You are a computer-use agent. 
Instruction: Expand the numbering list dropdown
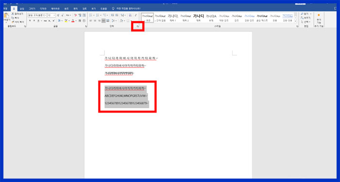(x=101, y=16)
